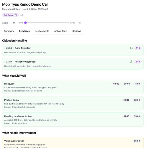
Task: Select the Feedback tab
Action: tap(24, 31)
